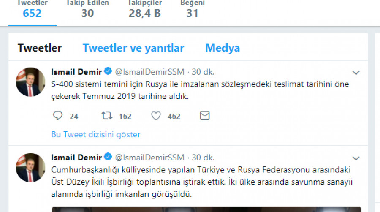Switch to the "Tweetler ve yanıtlar" tab

(133, 48)
